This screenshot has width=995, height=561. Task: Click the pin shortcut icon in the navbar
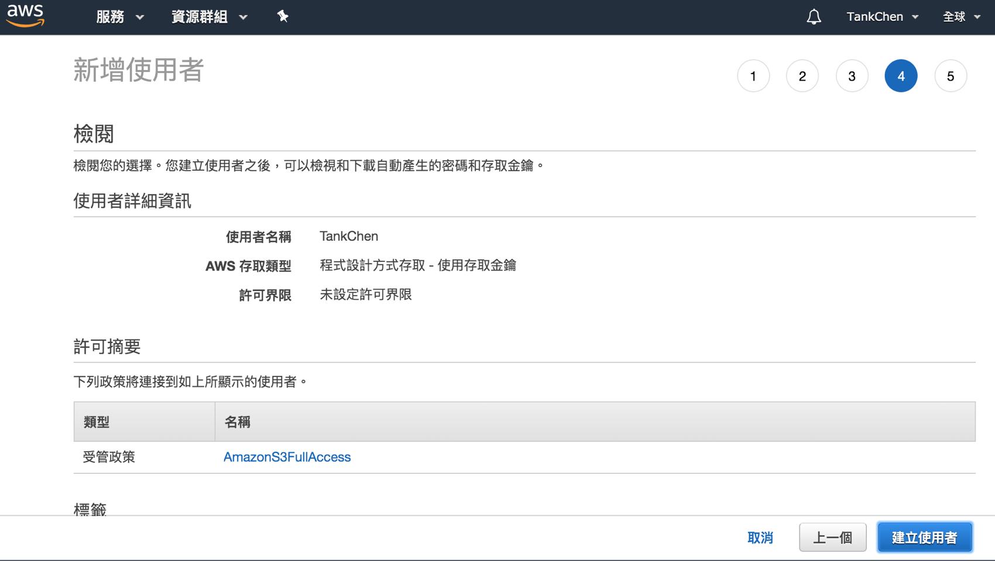coord(283,16)
